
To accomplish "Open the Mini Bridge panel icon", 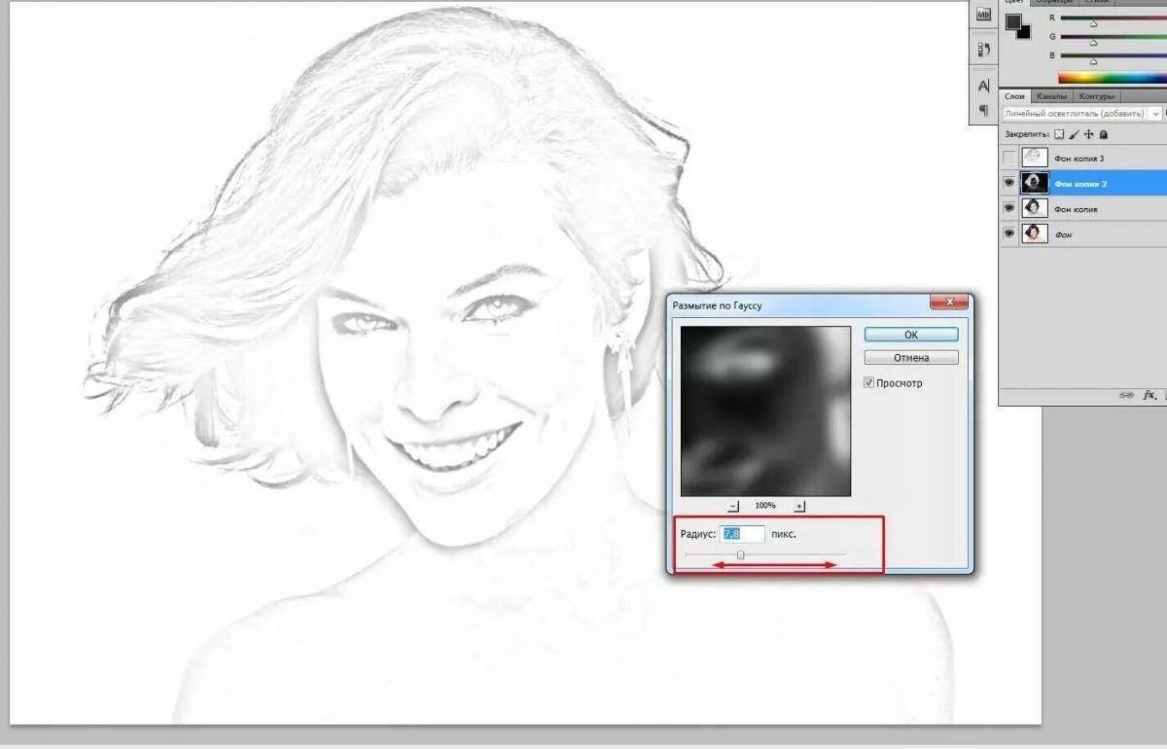I will 983,15.
